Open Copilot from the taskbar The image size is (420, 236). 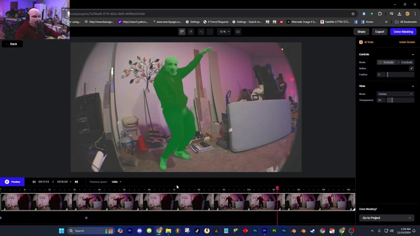tap(120, 231)
